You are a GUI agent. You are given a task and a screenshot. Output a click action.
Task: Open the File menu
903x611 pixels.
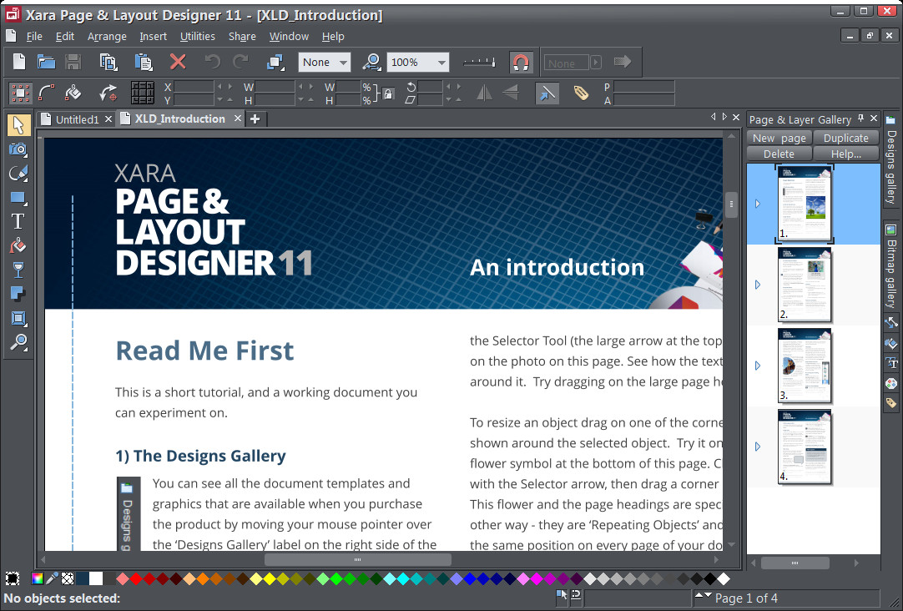click(34, 36)
